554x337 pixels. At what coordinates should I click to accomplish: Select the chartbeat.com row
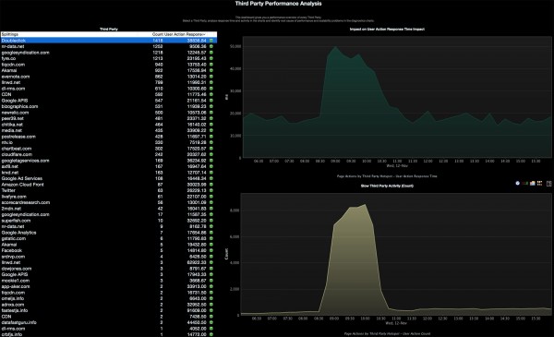pos(108,149)
